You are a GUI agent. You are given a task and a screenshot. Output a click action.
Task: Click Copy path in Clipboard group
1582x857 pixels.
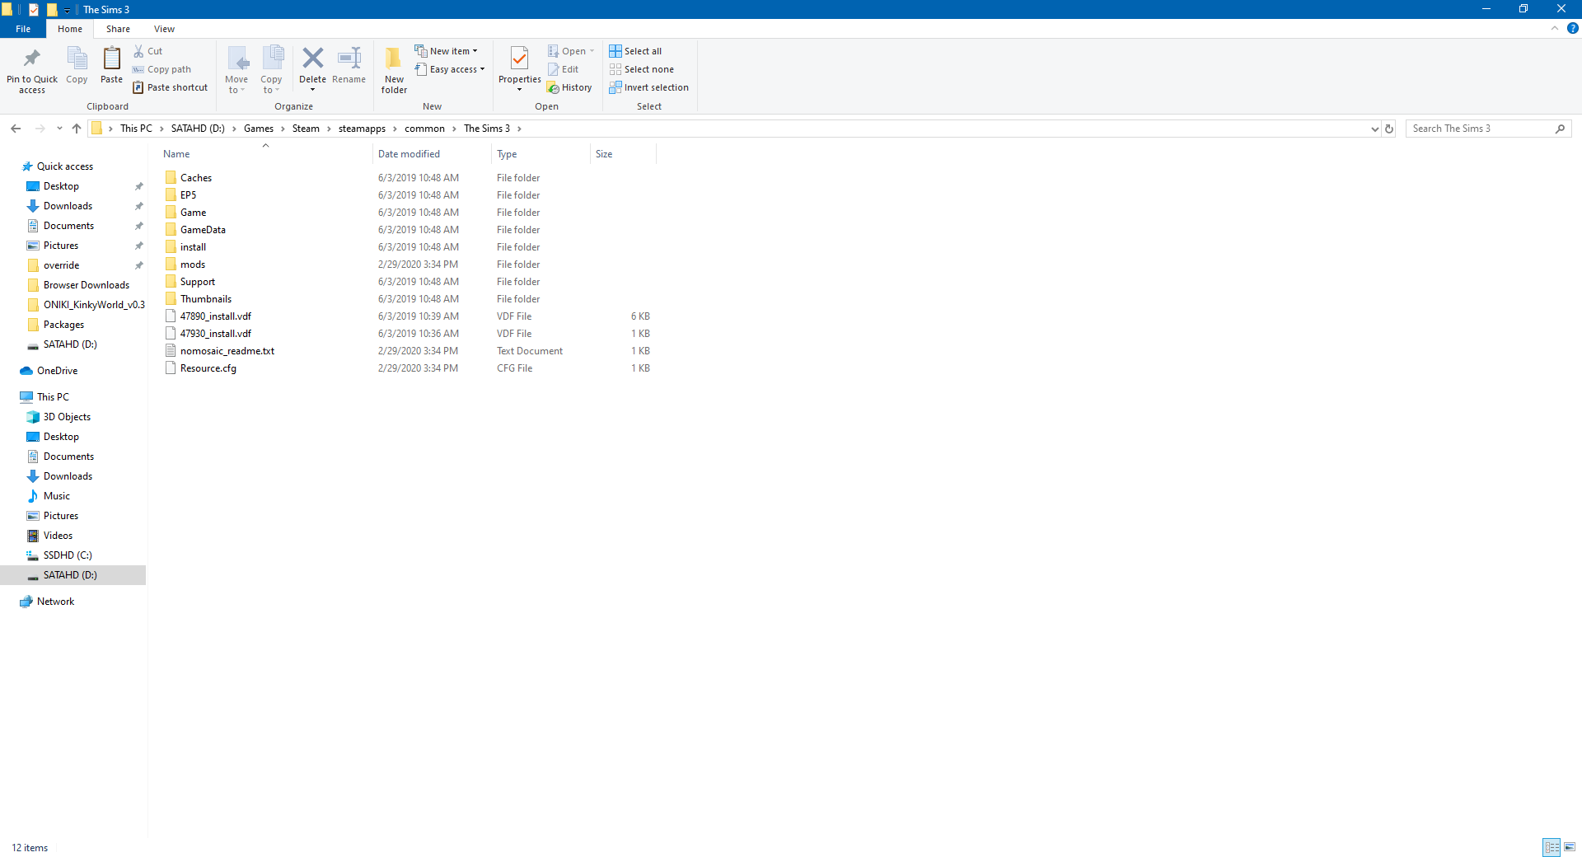(161, 69)
